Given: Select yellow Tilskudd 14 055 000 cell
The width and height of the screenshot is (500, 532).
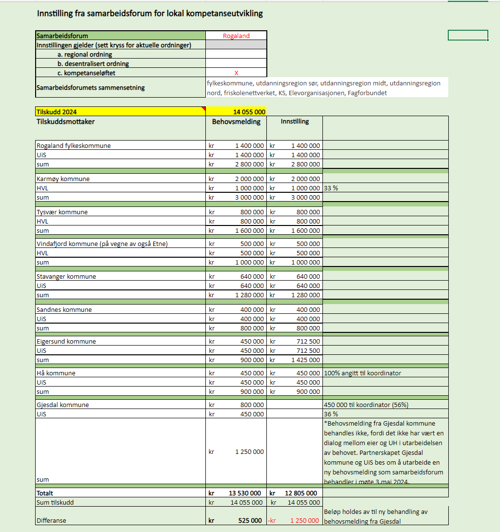Looking at the screenshot, I should (236, 112).
